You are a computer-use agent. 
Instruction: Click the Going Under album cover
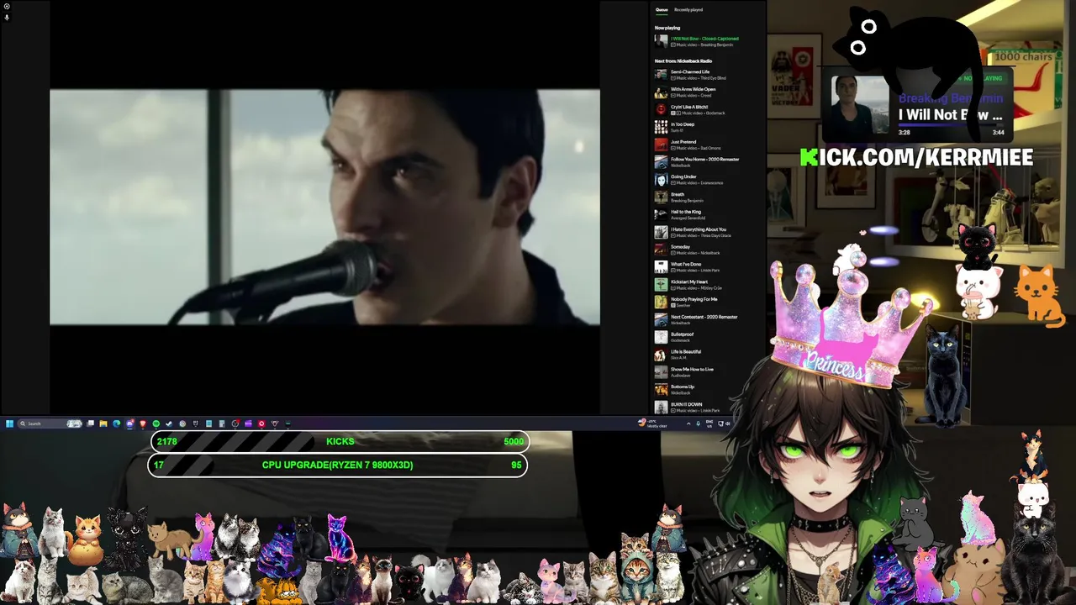pyautogui.click(x=662, y=179)
